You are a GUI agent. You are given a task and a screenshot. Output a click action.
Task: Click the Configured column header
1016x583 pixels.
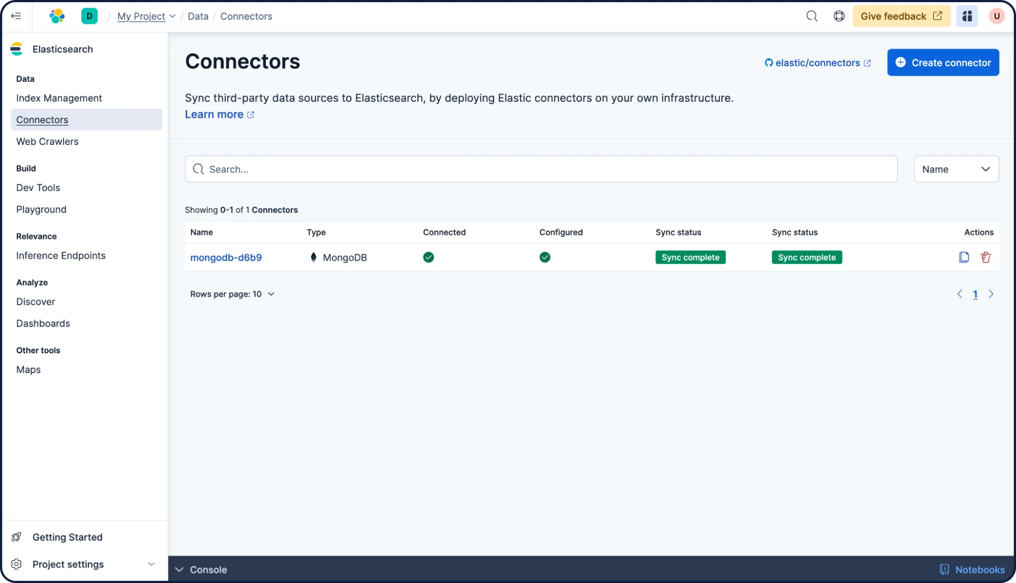(x=561, y=232)
